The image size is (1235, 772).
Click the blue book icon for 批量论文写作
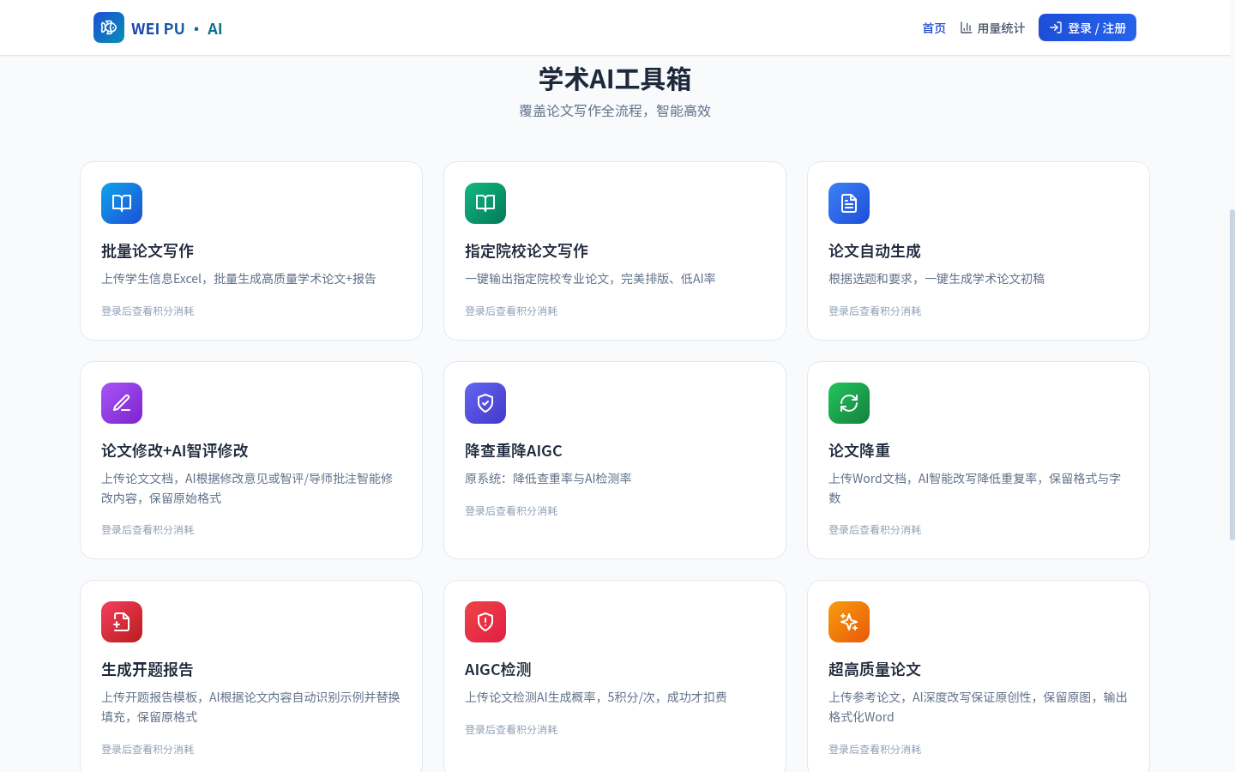[122, 203]
